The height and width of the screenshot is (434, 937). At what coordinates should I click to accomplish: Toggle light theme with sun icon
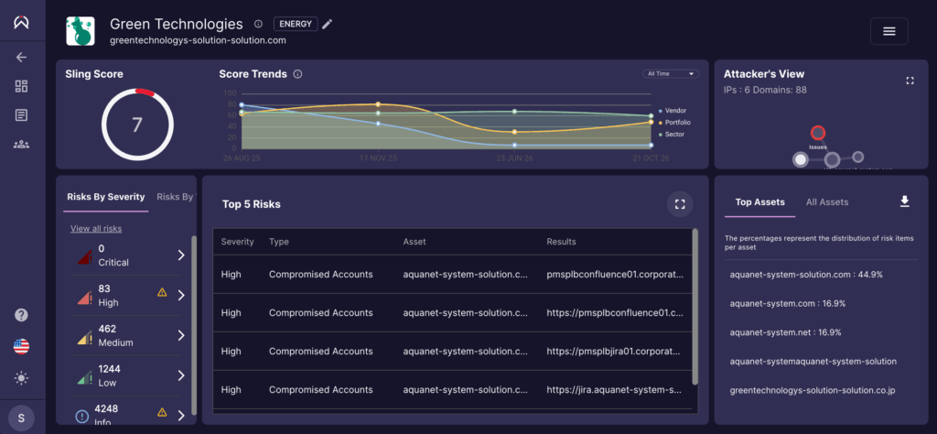(x=22, y=378)
